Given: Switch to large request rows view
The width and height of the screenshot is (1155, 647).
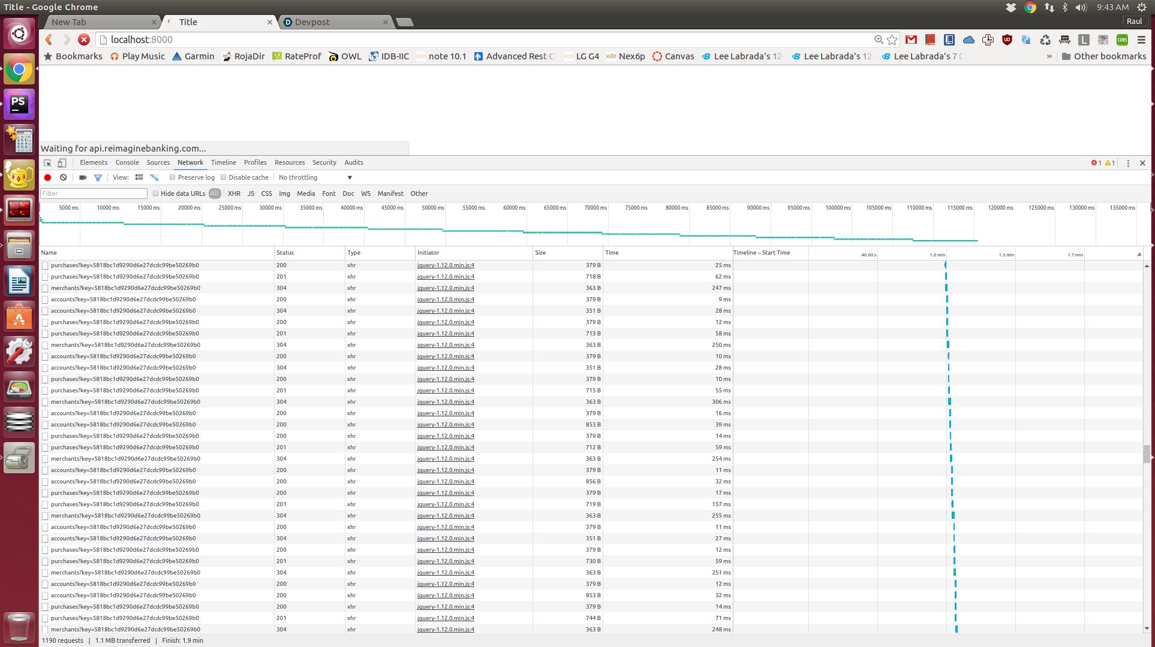Looking at the screenshot, I should (x=139, y=177).
